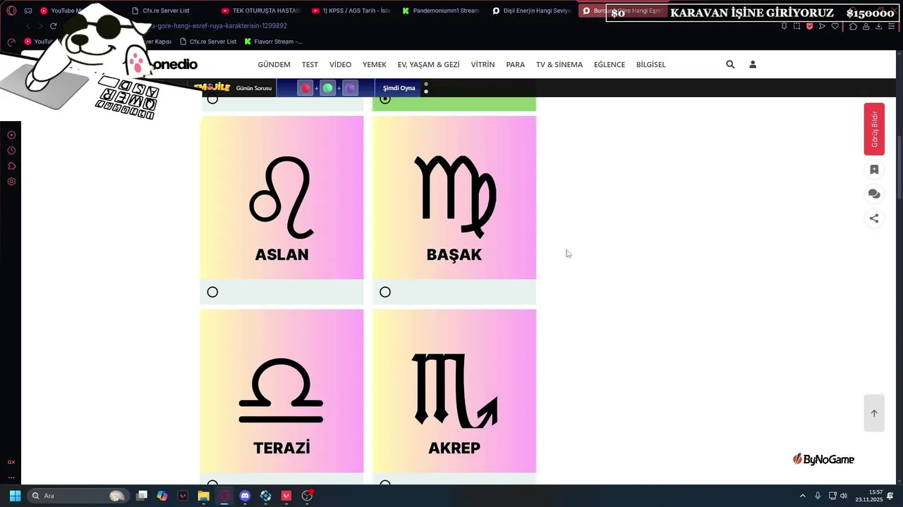This screenshot has width=903, height=507.
Task: Switch to KPSS / AGS Tarih tab
Action: coord(351,11)
